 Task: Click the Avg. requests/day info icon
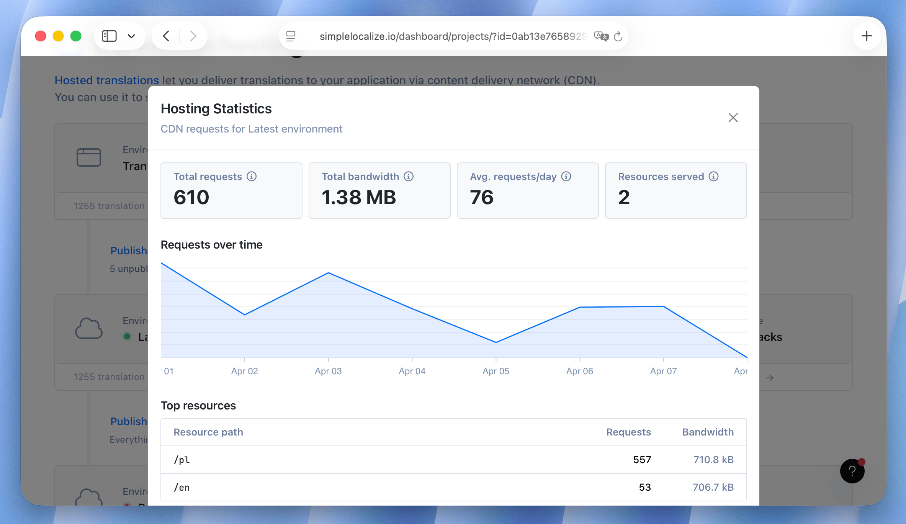[566, 177]
